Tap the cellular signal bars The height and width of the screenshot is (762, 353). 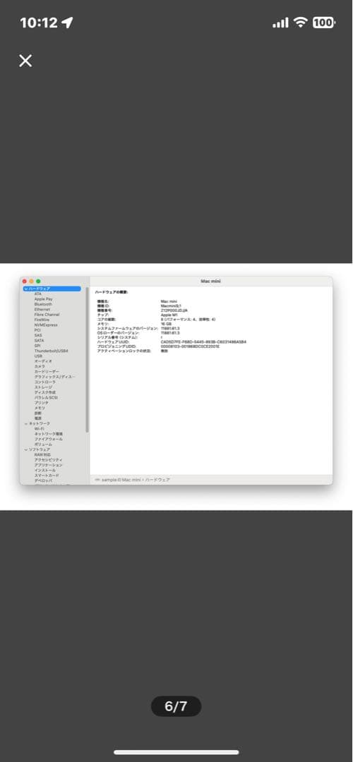280,23
